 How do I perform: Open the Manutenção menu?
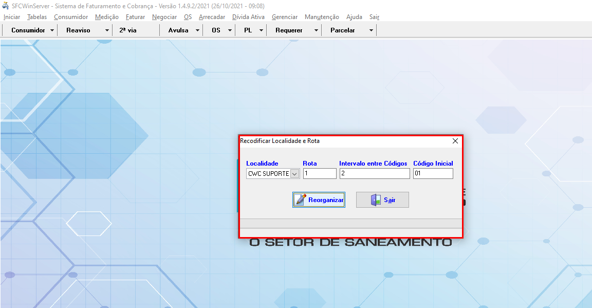(322, 17)
